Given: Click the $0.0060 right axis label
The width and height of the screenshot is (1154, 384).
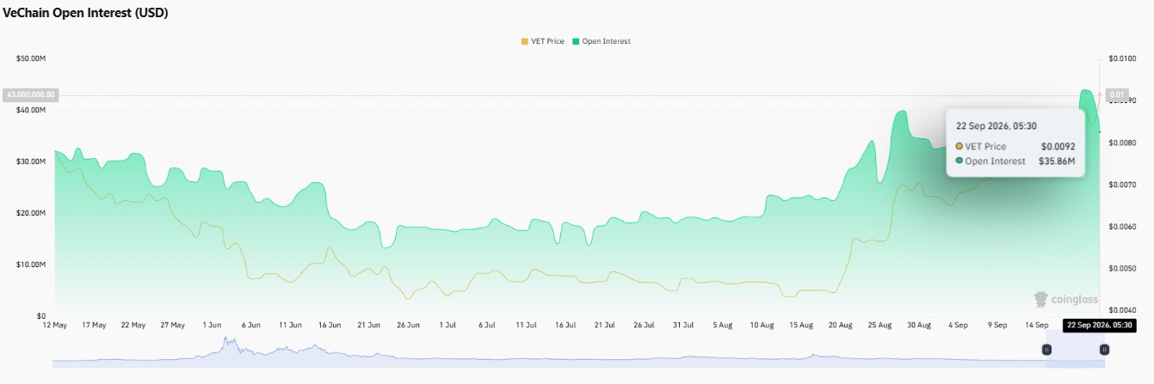Looking at the screenshot, I should point(1124,227).
